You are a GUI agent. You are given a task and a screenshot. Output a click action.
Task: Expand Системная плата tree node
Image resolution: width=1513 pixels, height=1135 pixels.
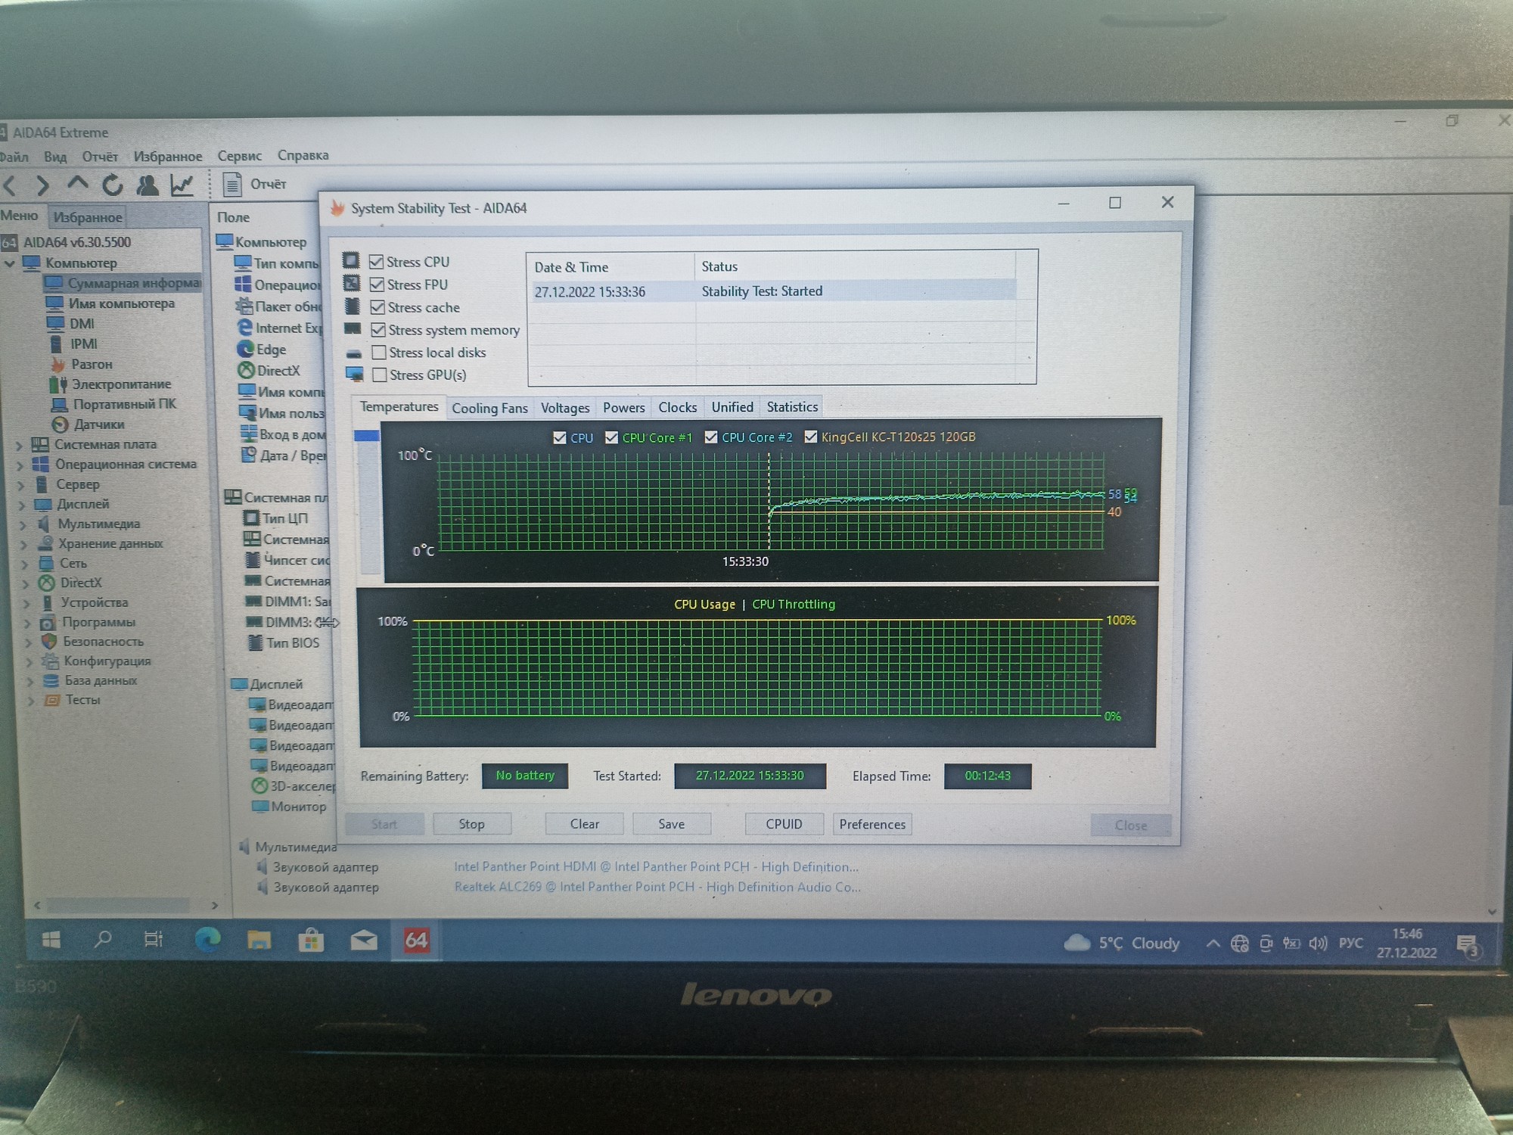pos(19,445)
